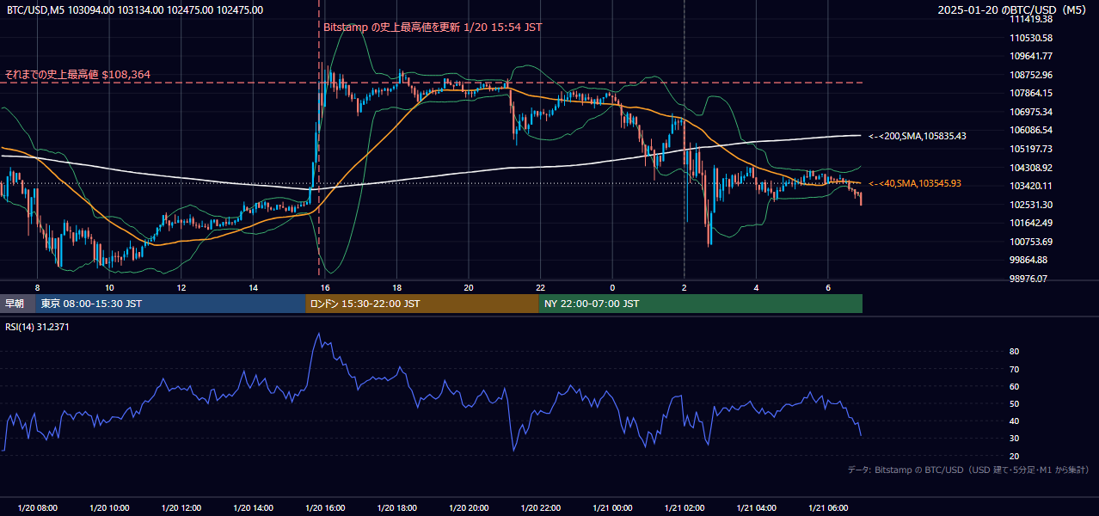Click the bottom time label 1/20 14:00
Viewport: 1099px width, 516px height.
253,508
